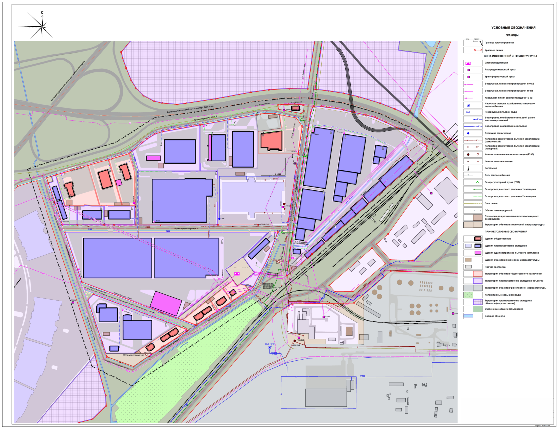The width and height of the screenshot is (558, 429).
Task: Click the КНС внутриплощадочная map label
Action: pyautogui.click(x=134, y=355)
